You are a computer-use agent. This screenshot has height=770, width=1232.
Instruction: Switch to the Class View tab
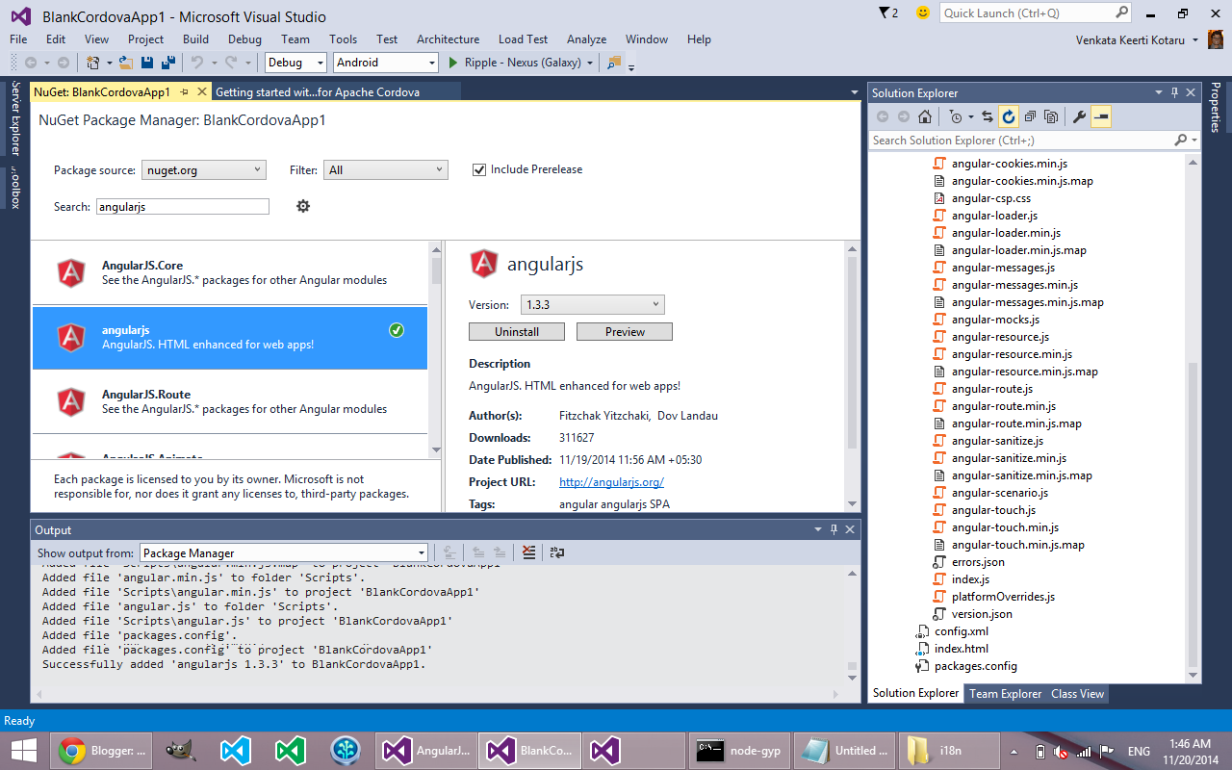pyautogui.click(x=1077, y=694)
